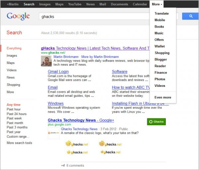Choose Books from the More menu
Viewport: 199px width, 170px height.
[x=159, y=27]
